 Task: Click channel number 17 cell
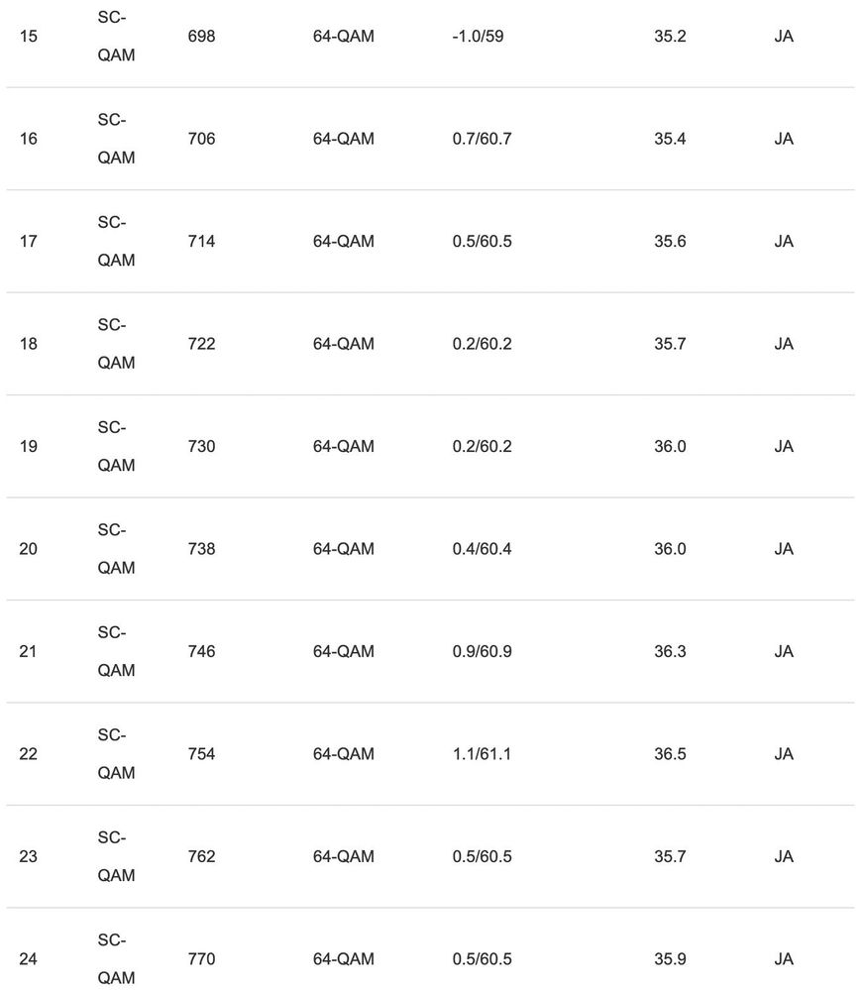coord(28,241)
